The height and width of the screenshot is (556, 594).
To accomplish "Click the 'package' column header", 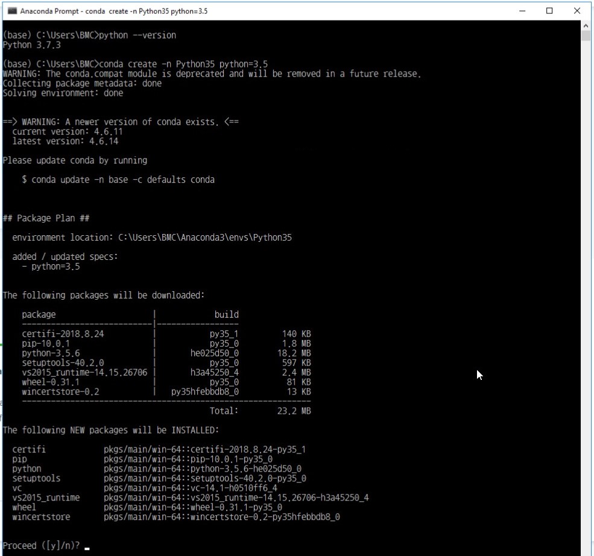I will point(39,314).
